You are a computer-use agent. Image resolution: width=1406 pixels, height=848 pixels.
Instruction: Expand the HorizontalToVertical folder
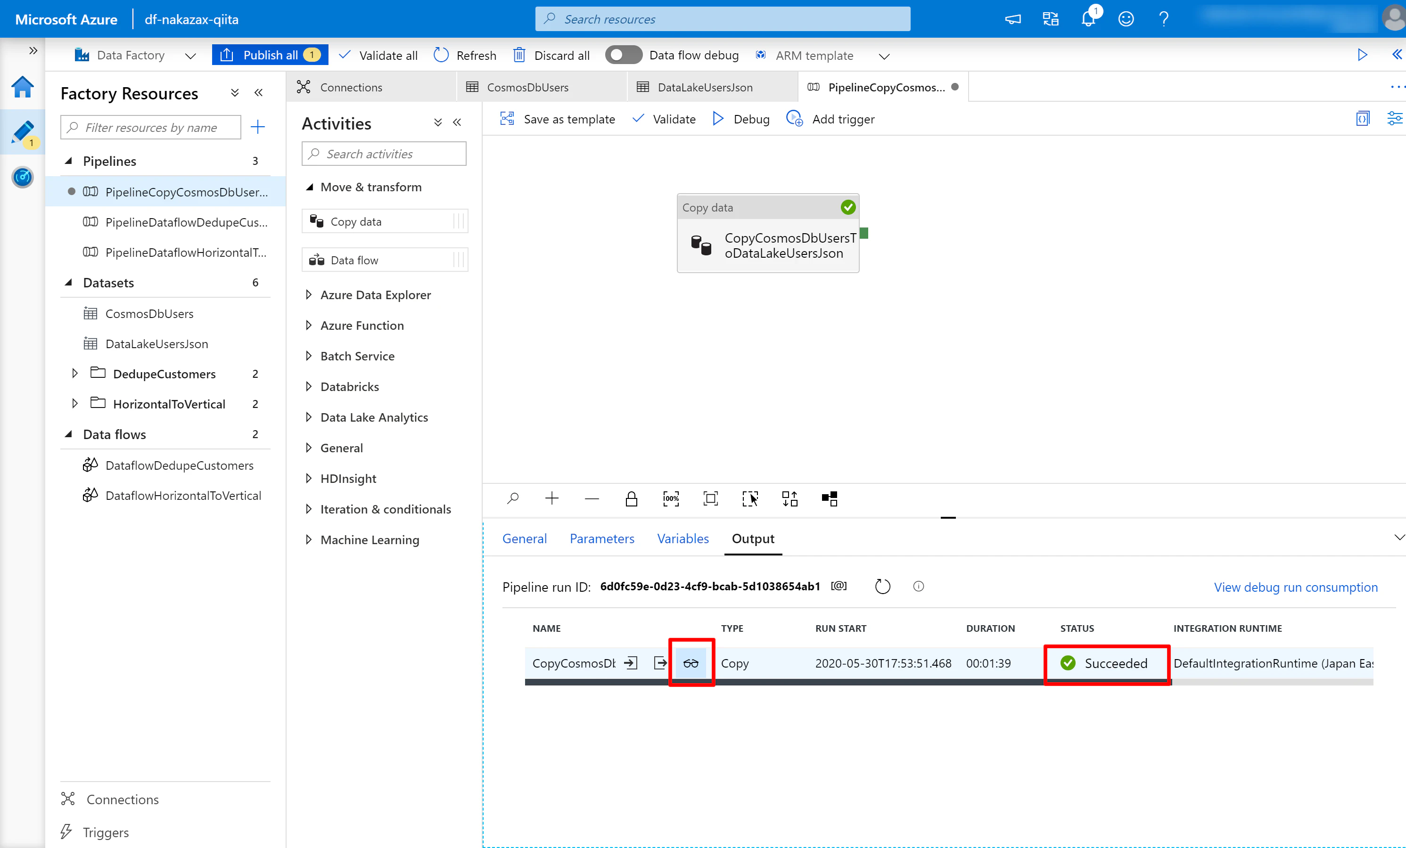click(75, 404)
